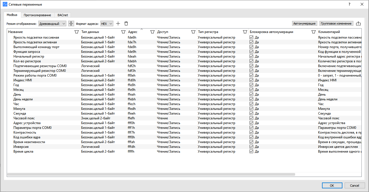
Task: Click the horizontal scrollbar of the table
Action: point(151,174)
